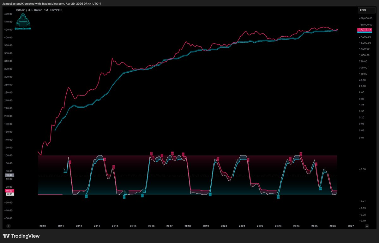Click the 6.91 indicator value label
Viewport: 379px width, 243px height.
(x=9, y=194)
